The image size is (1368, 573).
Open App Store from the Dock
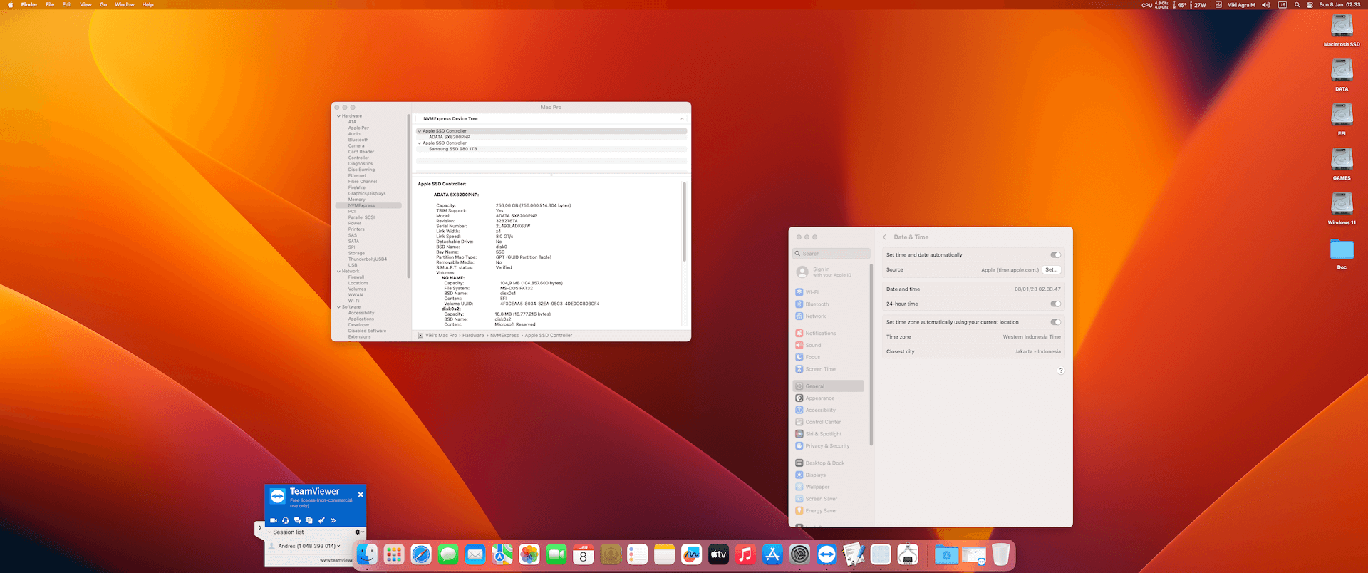coord(773,554)
